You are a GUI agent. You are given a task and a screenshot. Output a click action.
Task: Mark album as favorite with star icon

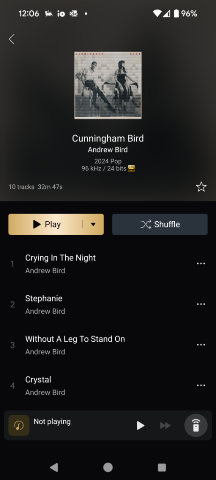201,187
